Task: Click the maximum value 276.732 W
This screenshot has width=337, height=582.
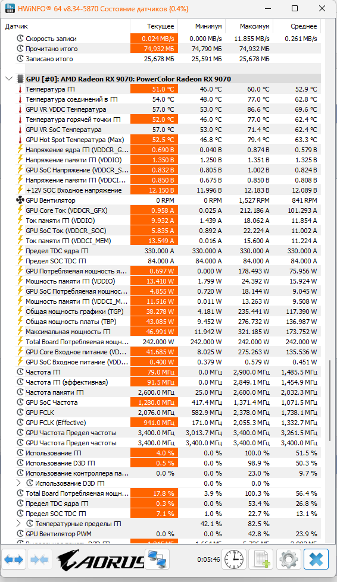Action: 252,322
